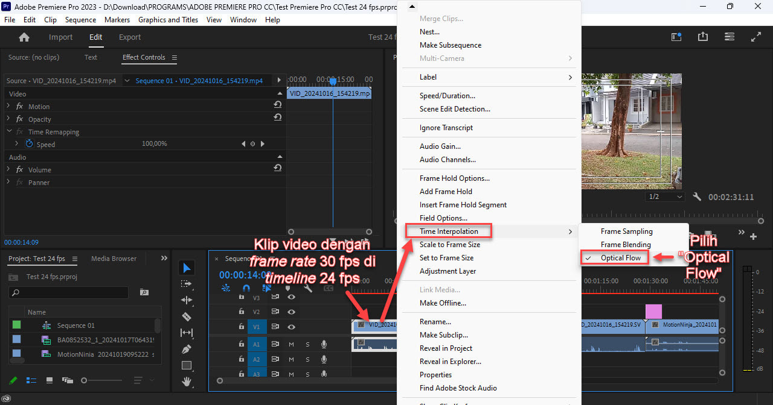Open the playback resolution 1/2 dropdown
This screenshot has height=405, width=773.
coord(665,197)
